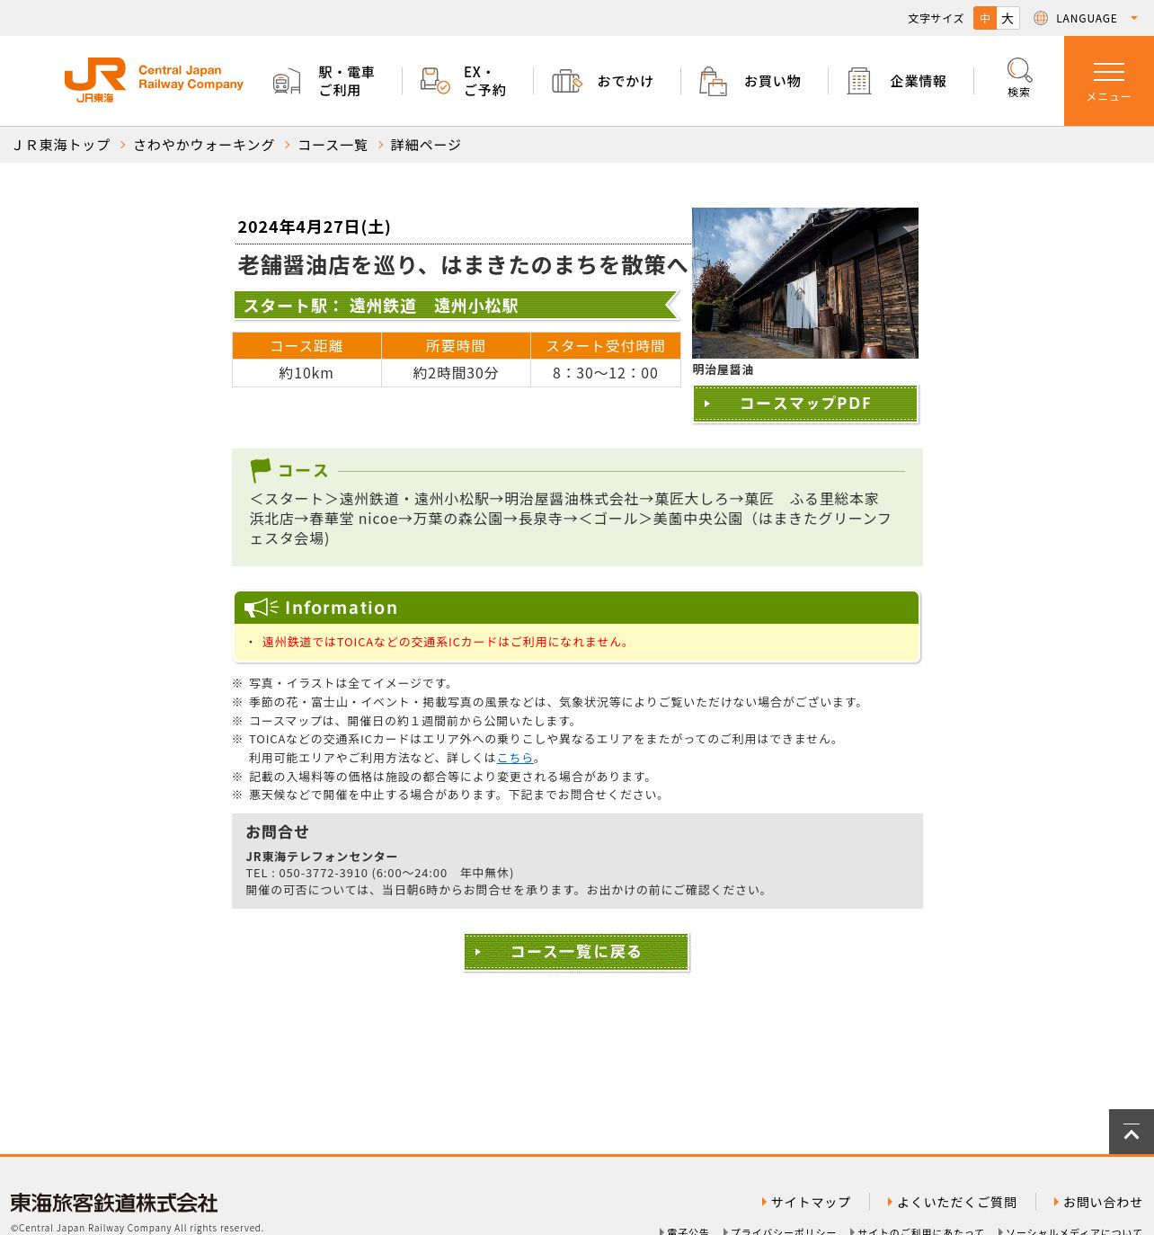Click the 約10km distance cell
Viewport: 1154px width, 1235px height.
[306, 373]
